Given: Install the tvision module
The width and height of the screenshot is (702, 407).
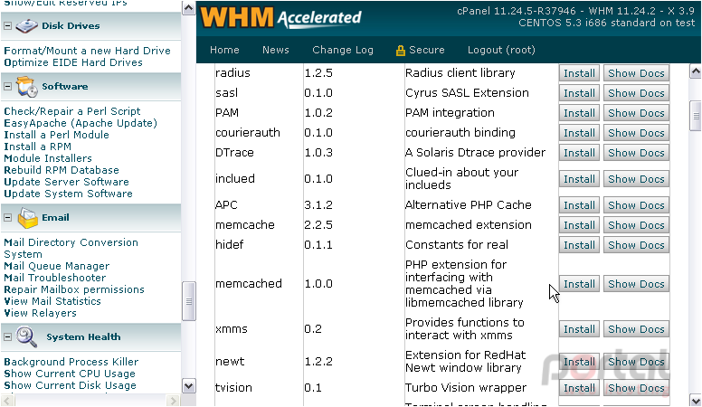Looking at the screenshot, I should pyautogui.click(x=579, y=388).
